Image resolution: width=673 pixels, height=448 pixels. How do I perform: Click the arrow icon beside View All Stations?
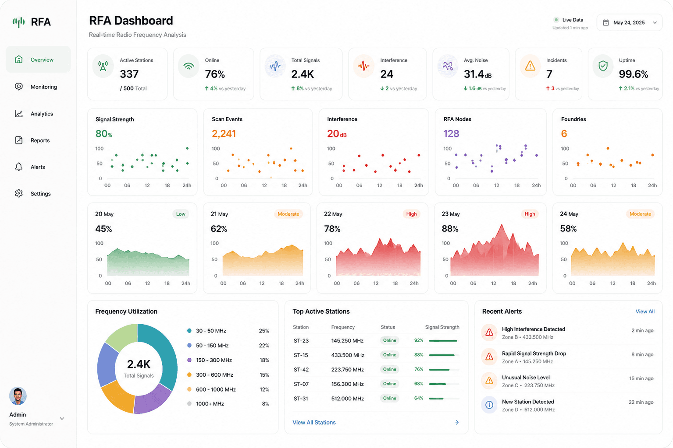[x=457, y=422]
